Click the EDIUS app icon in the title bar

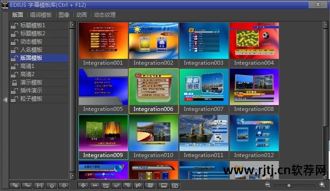point(5,5)
